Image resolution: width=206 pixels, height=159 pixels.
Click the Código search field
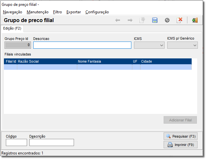[16, 142]
